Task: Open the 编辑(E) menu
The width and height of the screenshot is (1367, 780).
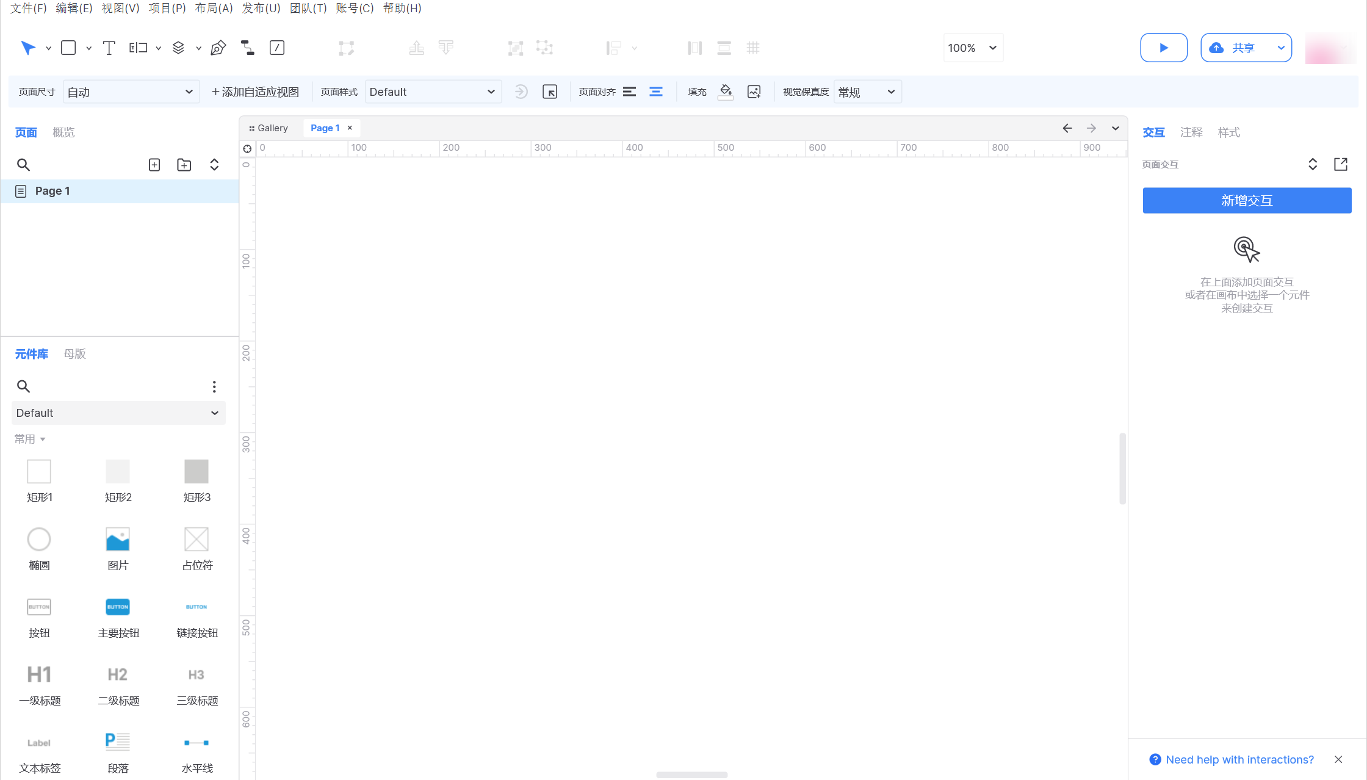Action: click(74, 8)
